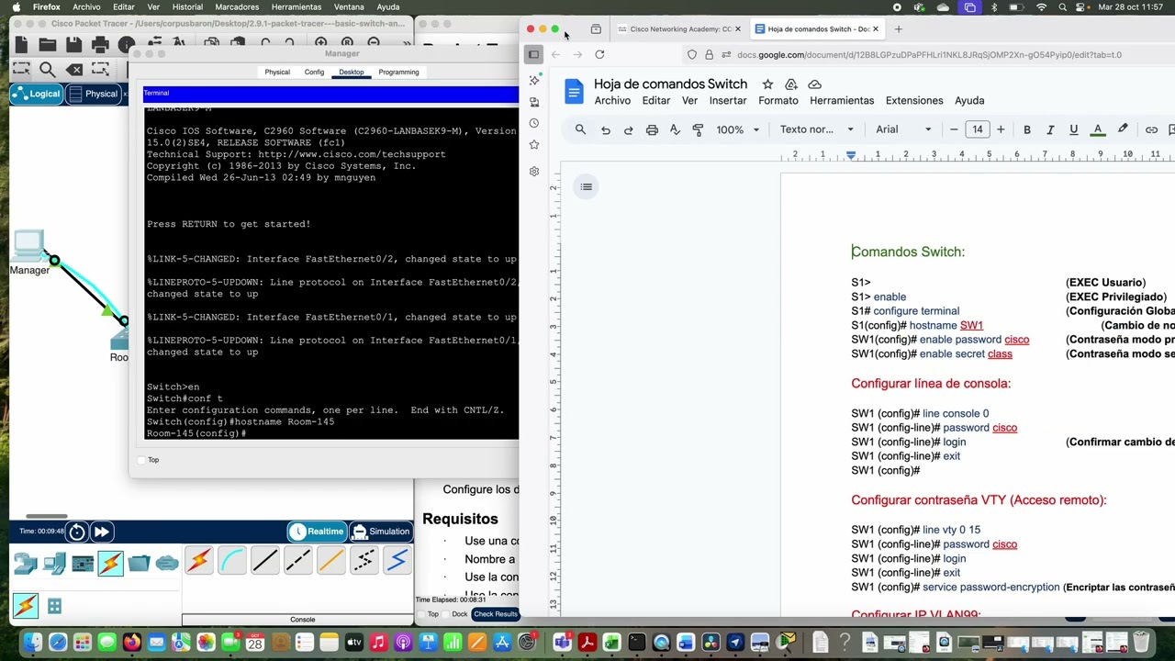Image resolution: width=1175 pixels, height=661 pixels.
Task: Select the End Devices category icon
Action: [x=54, y=563]
